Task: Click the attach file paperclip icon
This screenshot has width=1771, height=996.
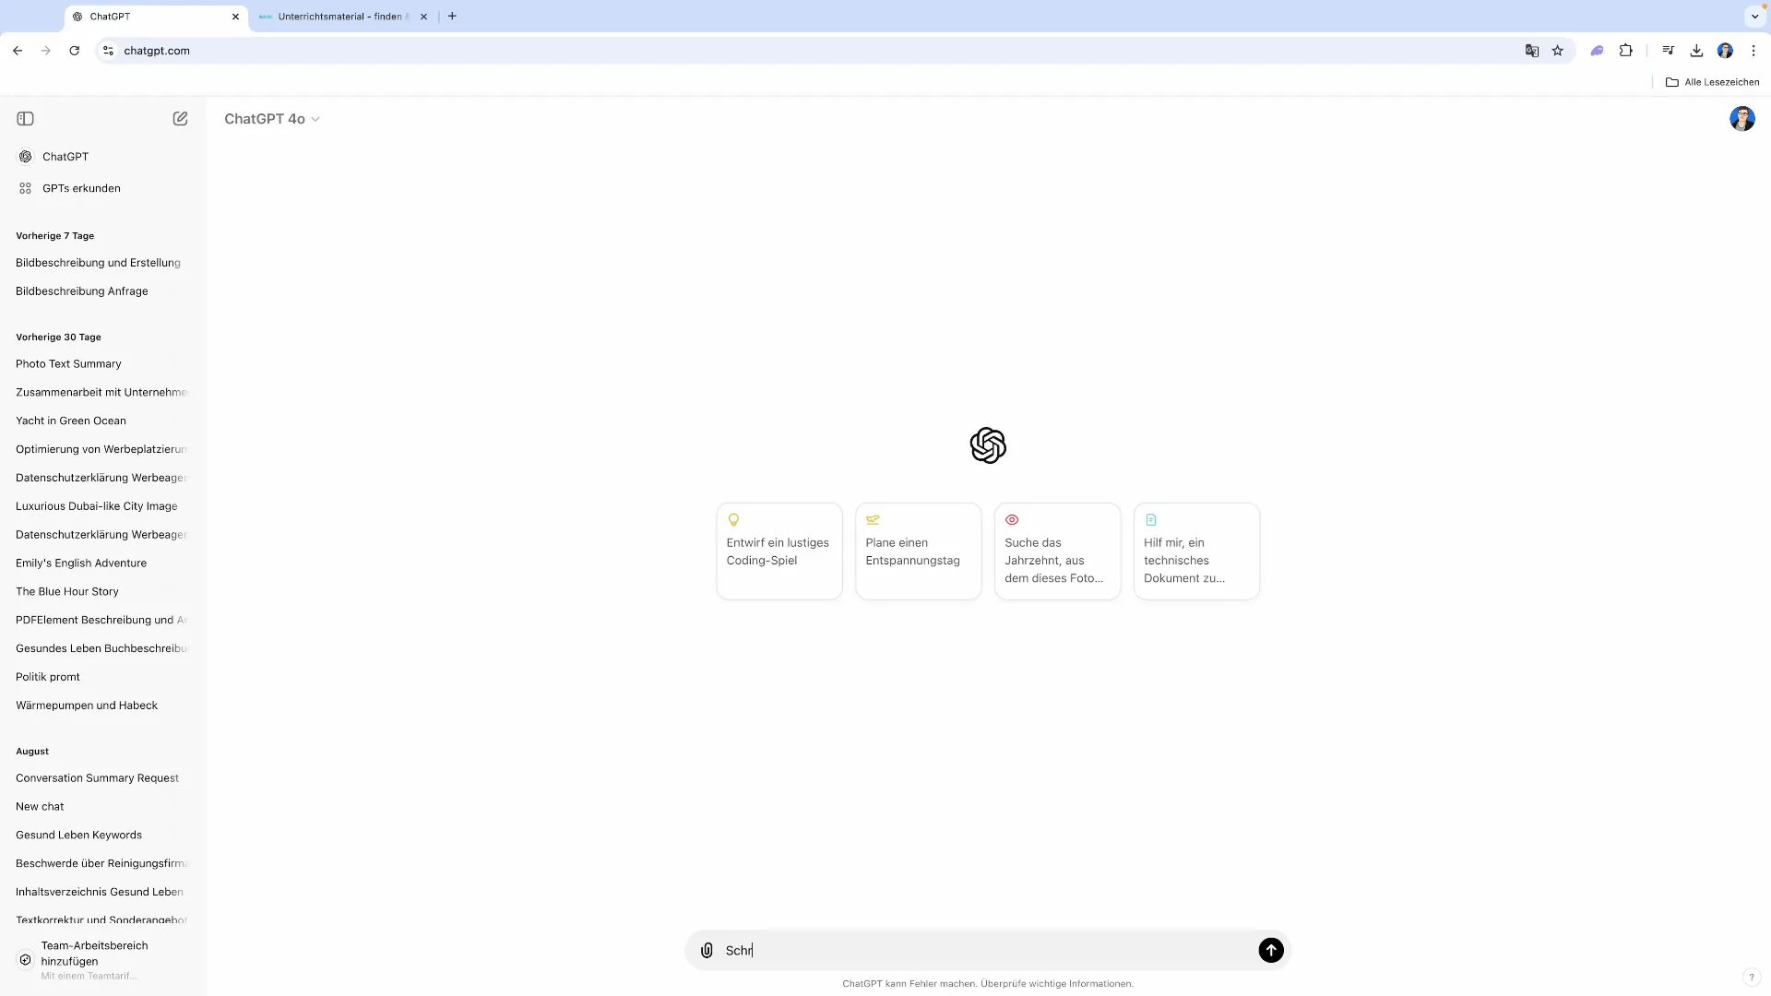Action: click(707, 951)
